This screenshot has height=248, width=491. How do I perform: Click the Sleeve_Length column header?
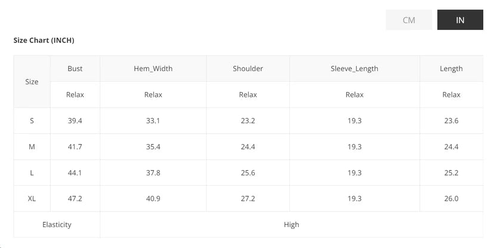354,69
